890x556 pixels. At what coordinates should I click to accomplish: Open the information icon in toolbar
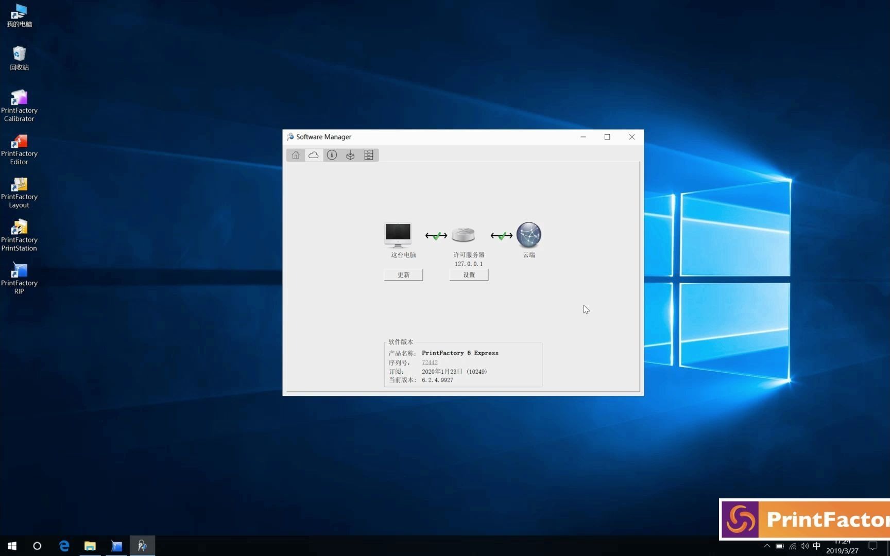tap(332, 155)
